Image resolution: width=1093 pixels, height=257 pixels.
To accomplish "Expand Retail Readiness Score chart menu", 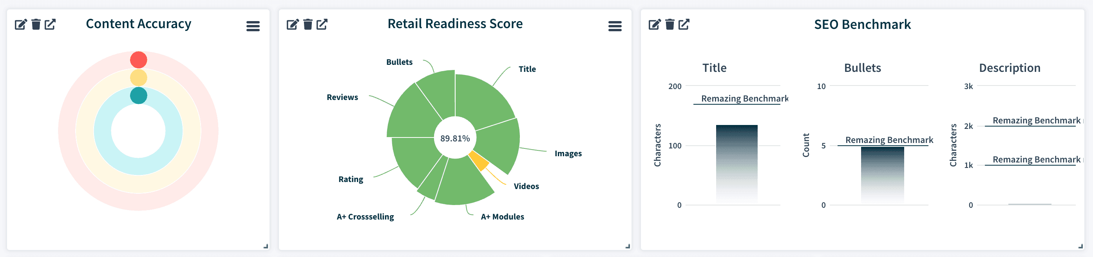I will point(615,26).
